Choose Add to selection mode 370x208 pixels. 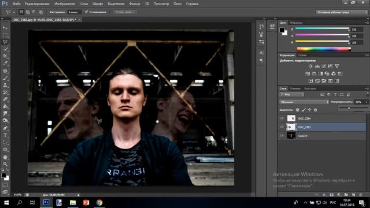click(28, 12)
